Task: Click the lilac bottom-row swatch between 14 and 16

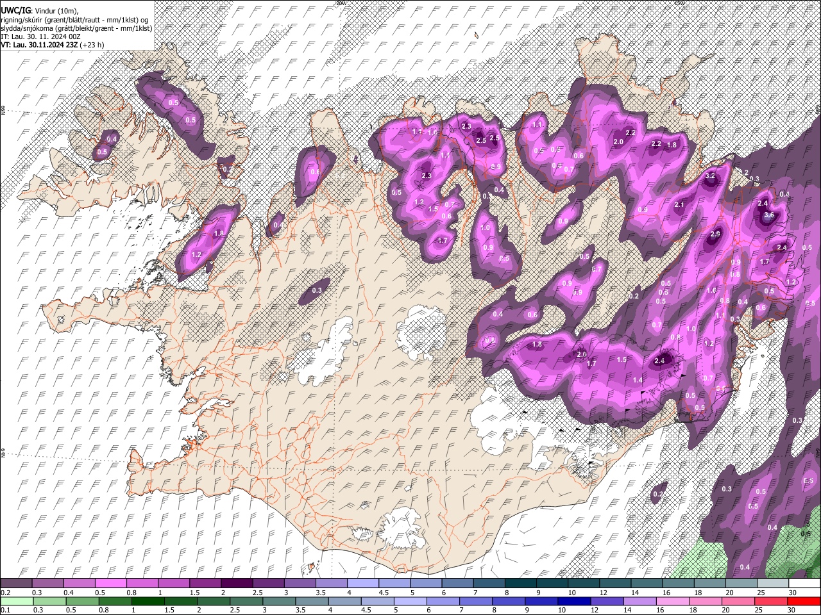Action: click(x=640, y=601)
